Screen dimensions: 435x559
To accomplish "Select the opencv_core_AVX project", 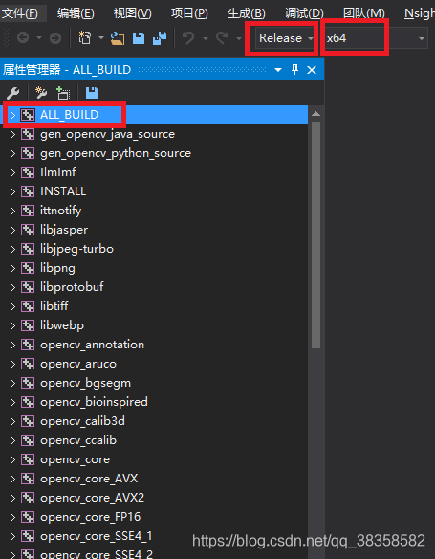I will (89, 479).
